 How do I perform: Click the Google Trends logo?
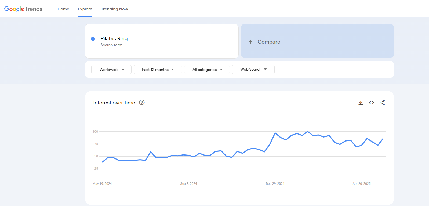(23, 9)
